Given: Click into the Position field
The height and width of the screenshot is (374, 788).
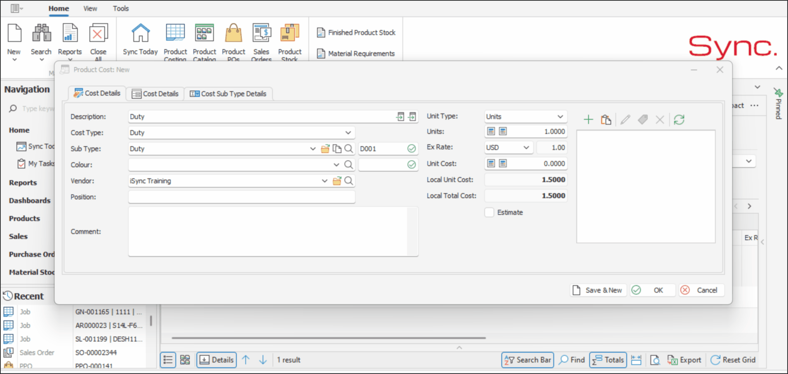Looking at the screenshot, I should tap(242, 197).
